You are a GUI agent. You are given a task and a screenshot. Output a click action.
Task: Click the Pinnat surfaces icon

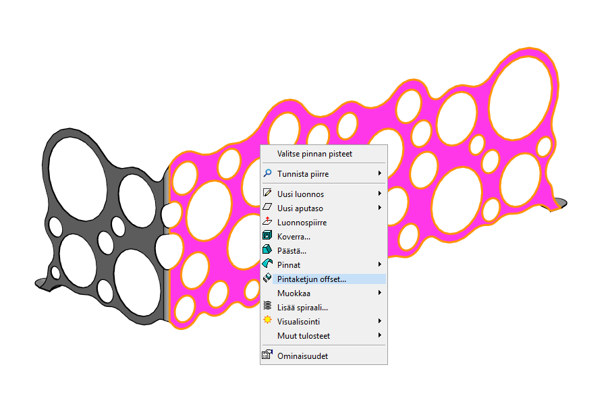coord(267,264)
